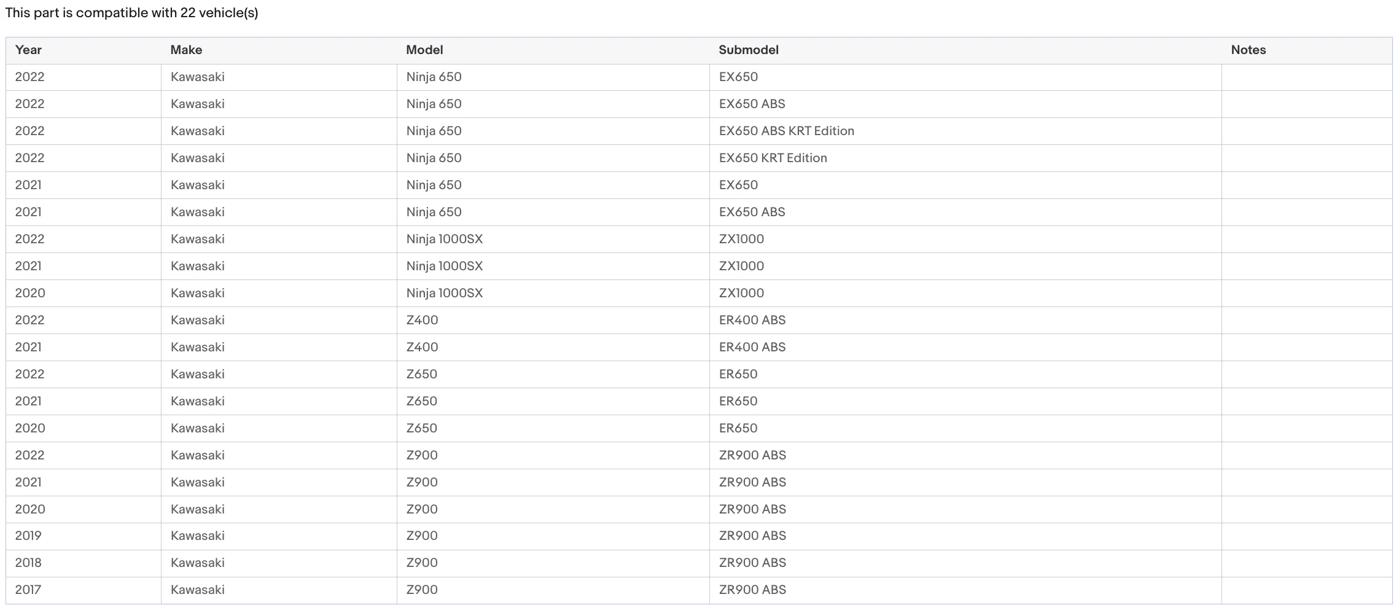Click the Notes column header
The image size is (1399, 613).
[x=1248, y=50]
